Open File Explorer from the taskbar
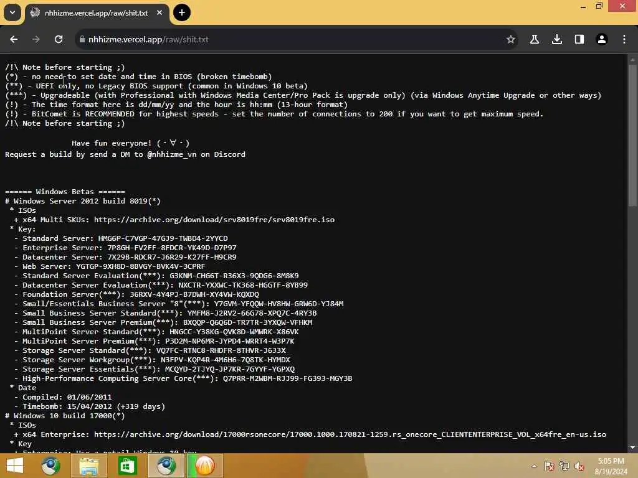Viewport: 638px width, 478px height. (x=88, y=466)
